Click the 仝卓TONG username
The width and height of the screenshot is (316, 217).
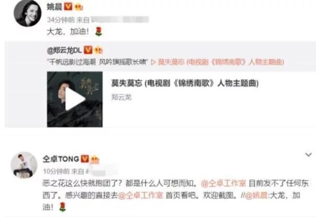61,159
